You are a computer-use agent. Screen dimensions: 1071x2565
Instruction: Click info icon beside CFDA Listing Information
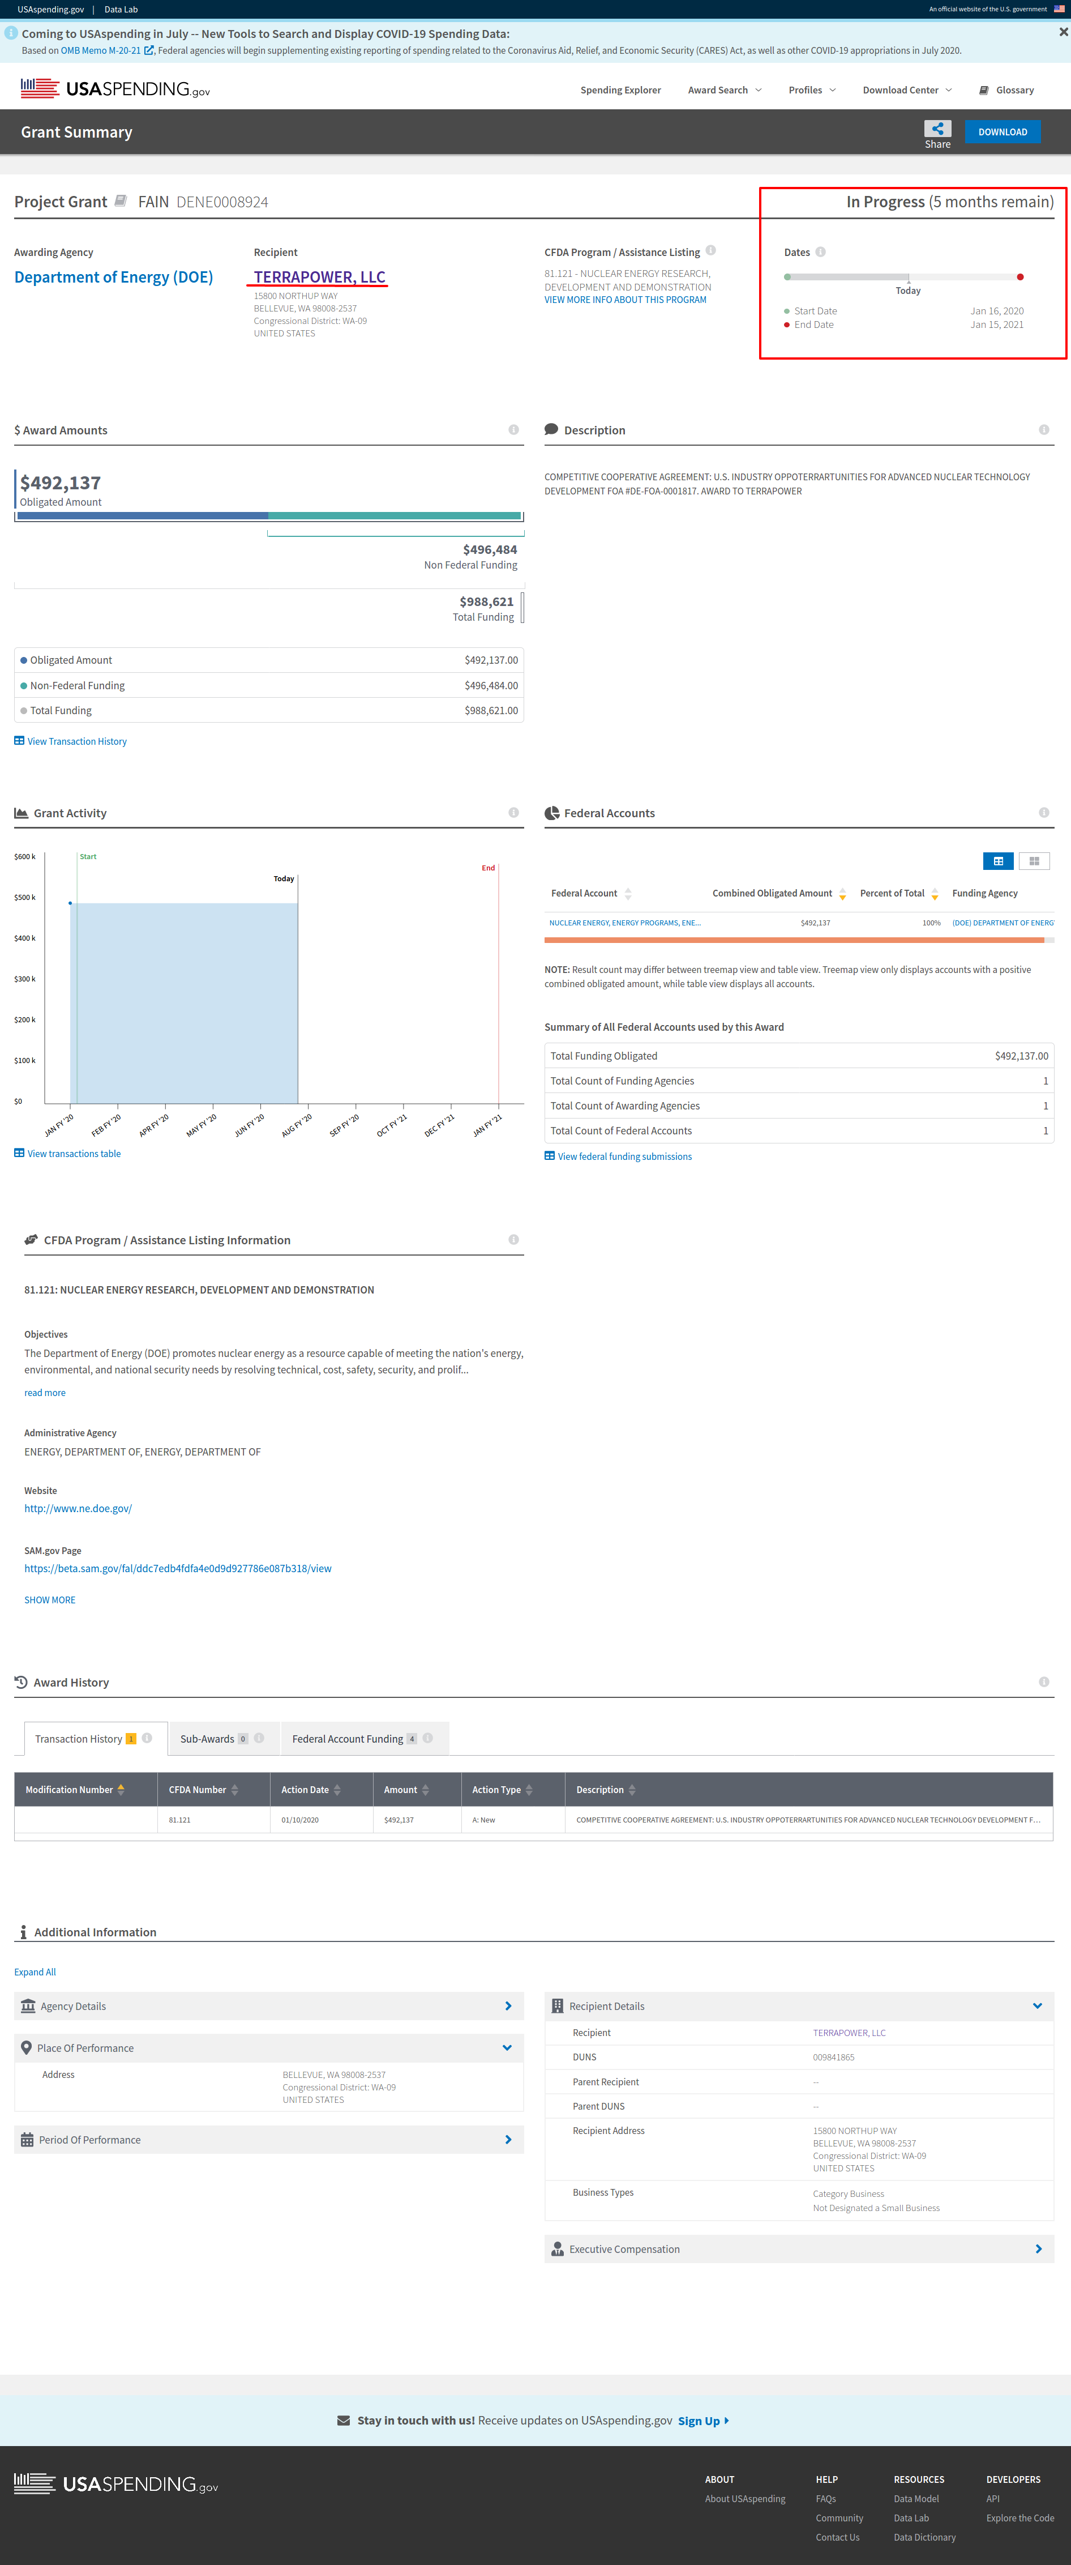513,1240
